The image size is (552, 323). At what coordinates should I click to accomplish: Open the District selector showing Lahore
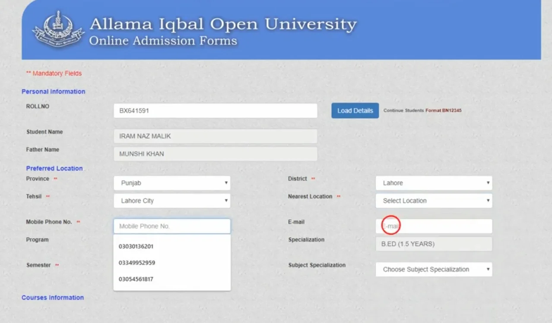pos(434,183)
